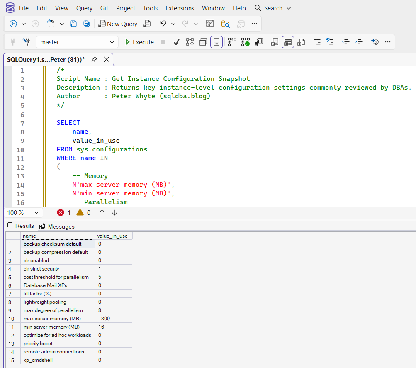Viewport: 416px width, 368px height.
Task: Click the Parse checkmark icon
Action: click(x=176, y=42)
